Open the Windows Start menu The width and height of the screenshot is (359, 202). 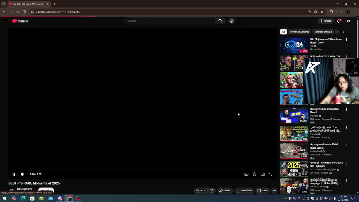pos(4,198)
